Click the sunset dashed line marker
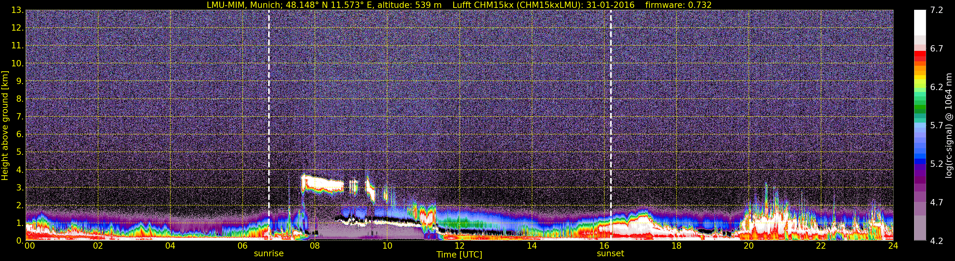955x261 pixels. 610,125
